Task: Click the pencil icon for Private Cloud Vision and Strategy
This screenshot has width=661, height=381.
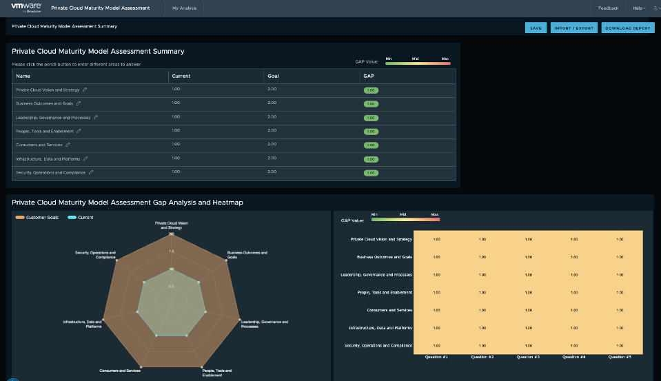Action: pyautogui.click(x=85, y=90)
